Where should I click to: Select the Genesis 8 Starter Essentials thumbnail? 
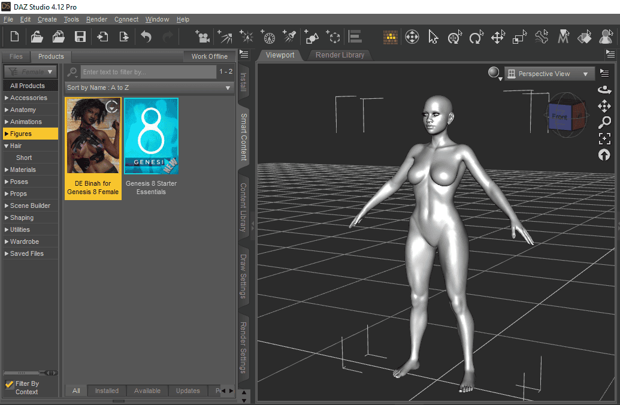(x=151, y=136)
